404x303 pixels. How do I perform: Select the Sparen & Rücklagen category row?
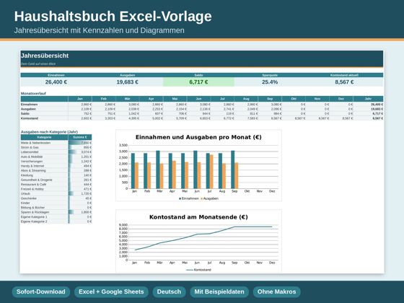point(56,212)
